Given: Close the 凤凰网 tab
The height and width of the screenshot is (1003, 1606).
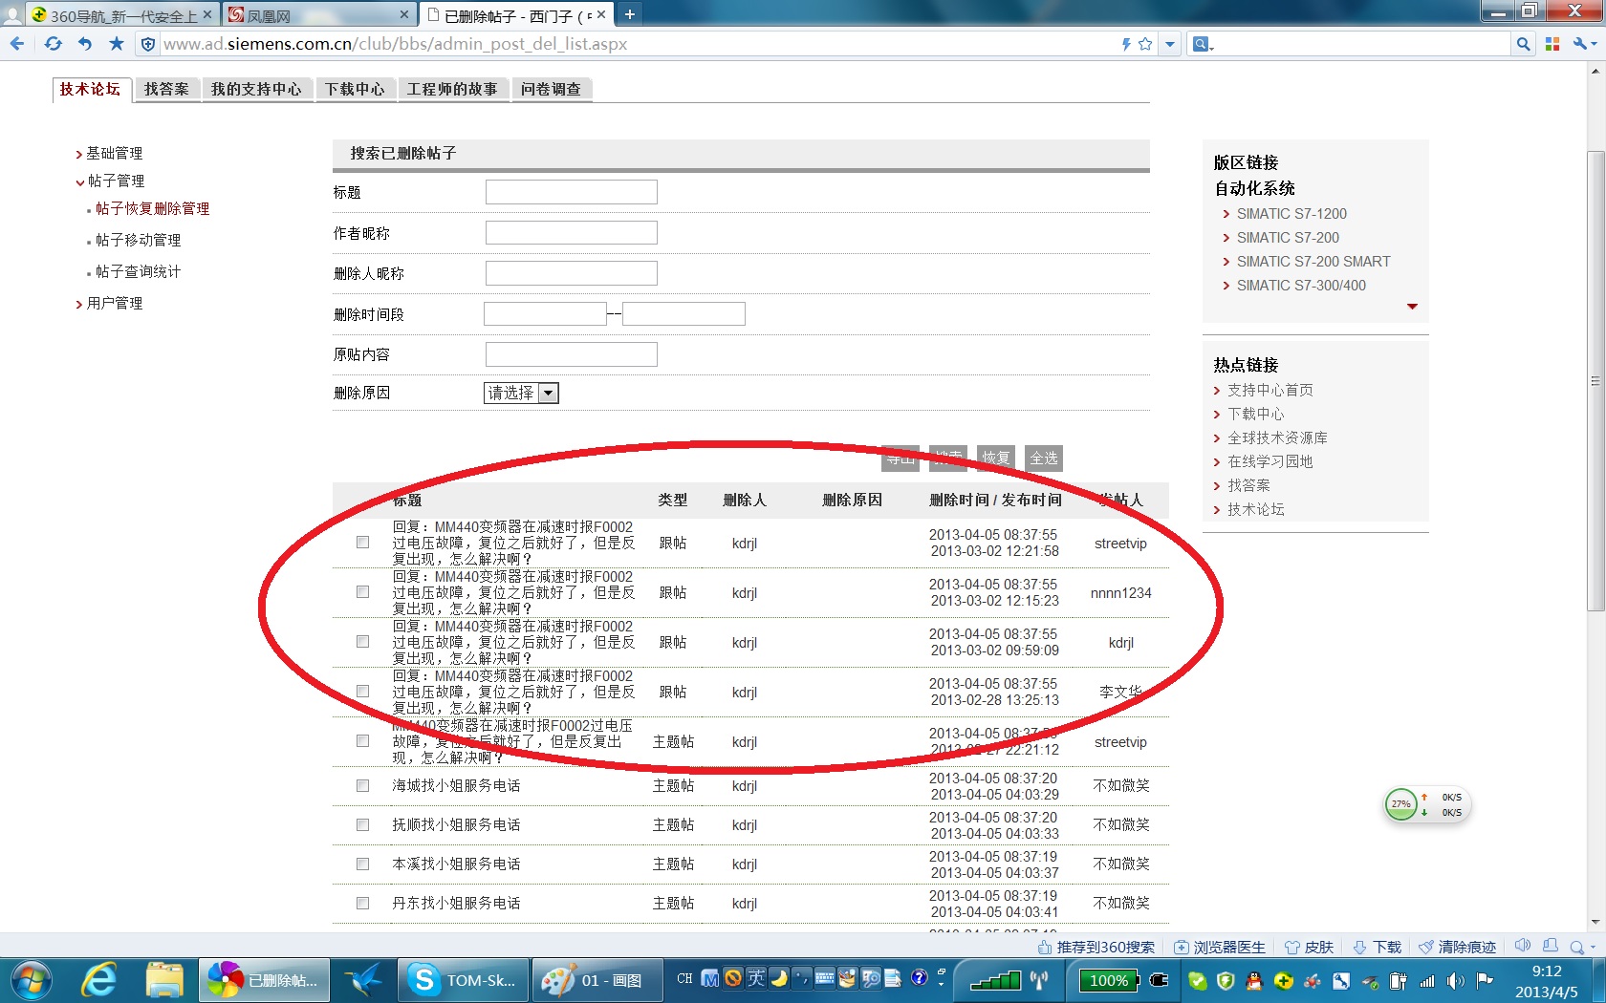Looking at the screenshot, I should coord(404,14).
